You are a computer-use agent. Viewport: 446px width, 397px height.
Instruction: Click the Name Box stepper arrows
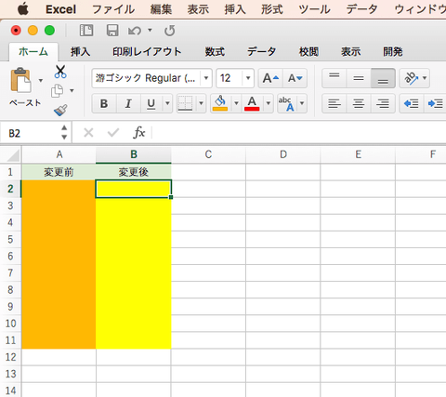pos(64,133)
